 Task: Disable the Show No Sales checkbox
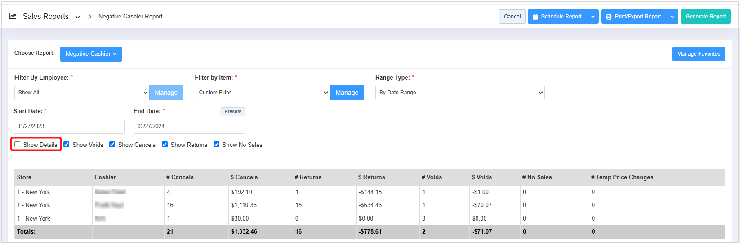(x=217, y=145)
